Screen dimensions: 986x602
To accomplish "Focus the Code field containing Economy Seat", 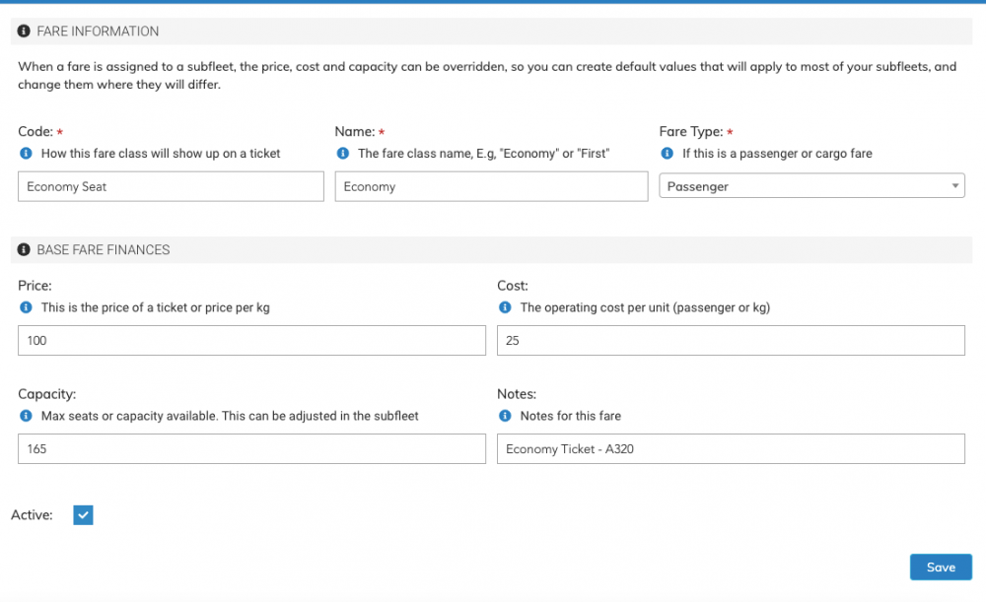I will coord(171,186).
